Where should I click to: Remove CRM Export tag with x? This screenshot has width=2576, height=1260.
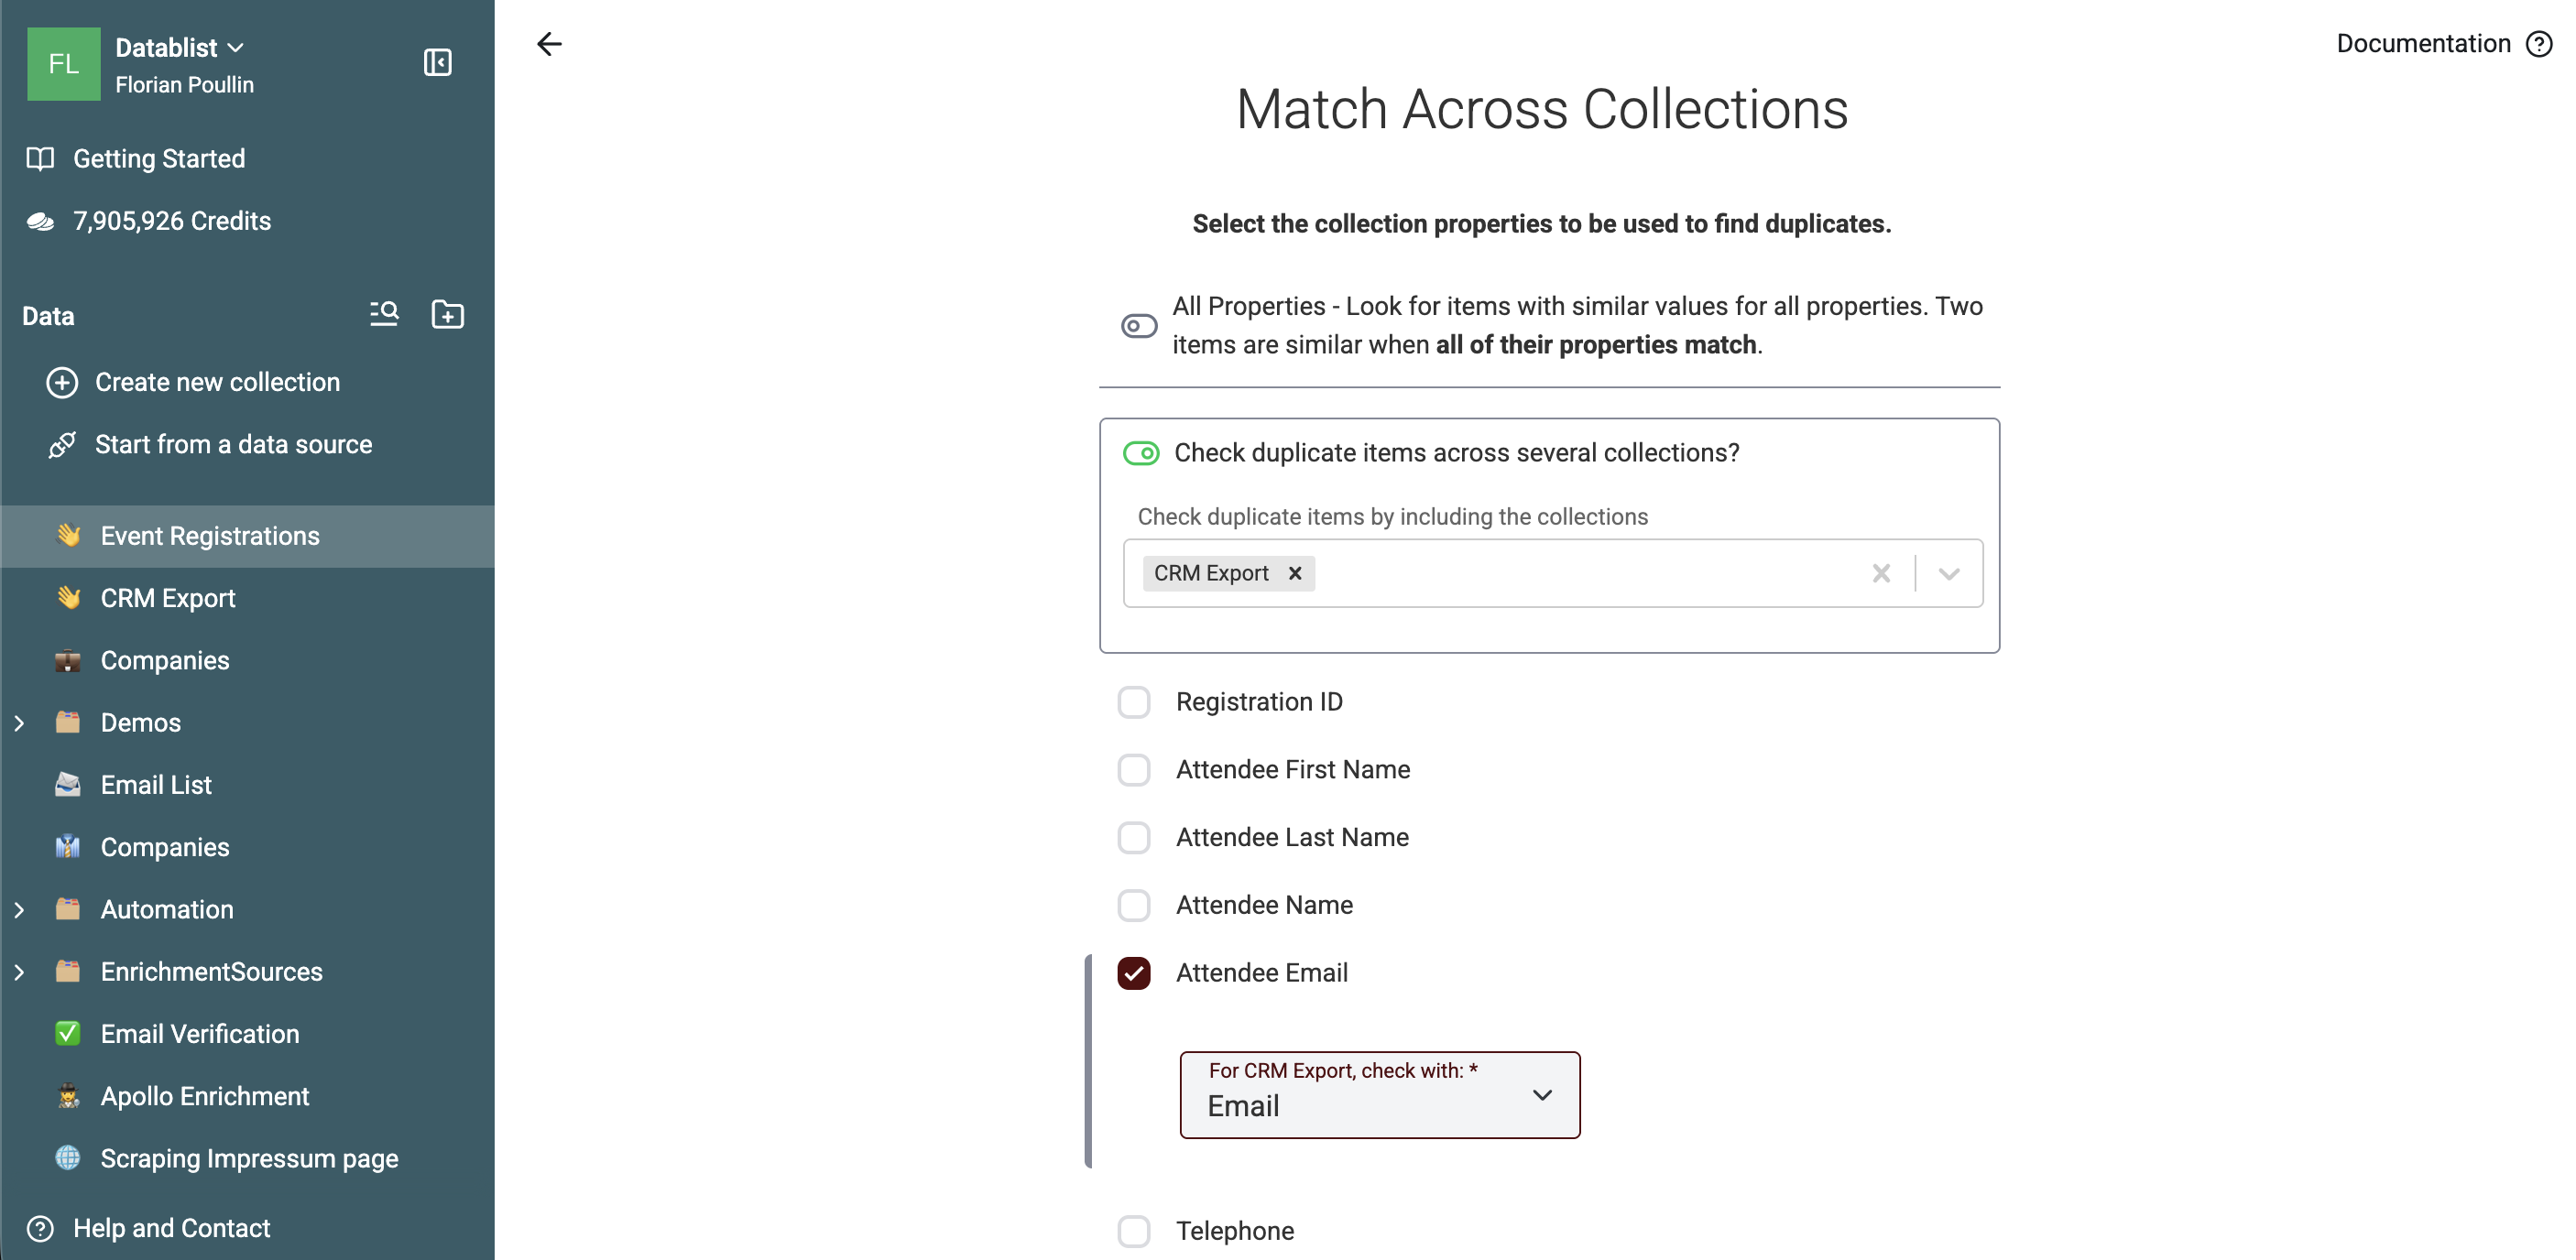click(1295, 573)
